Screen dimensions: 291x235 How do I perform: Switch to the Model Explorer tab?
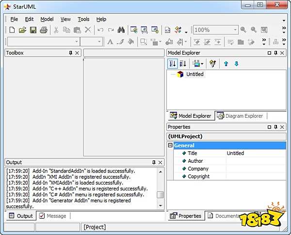click(x=191, y=116)
